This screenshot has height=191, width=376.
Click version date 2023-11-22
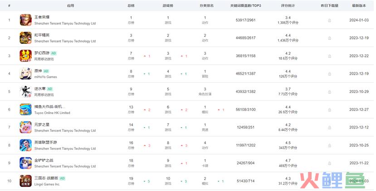[x=359, y=163]
